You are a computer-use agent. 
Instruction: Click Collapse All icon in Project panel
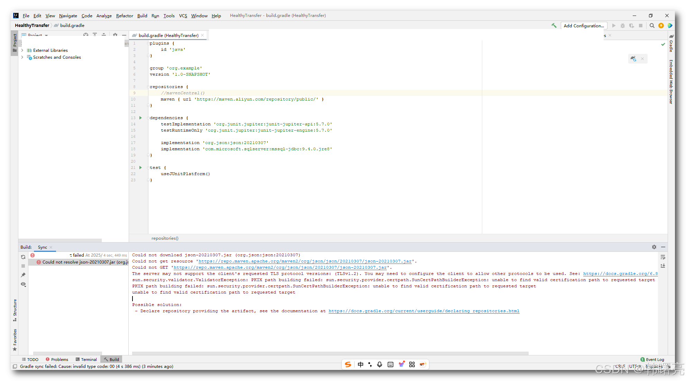click(104, 35)
